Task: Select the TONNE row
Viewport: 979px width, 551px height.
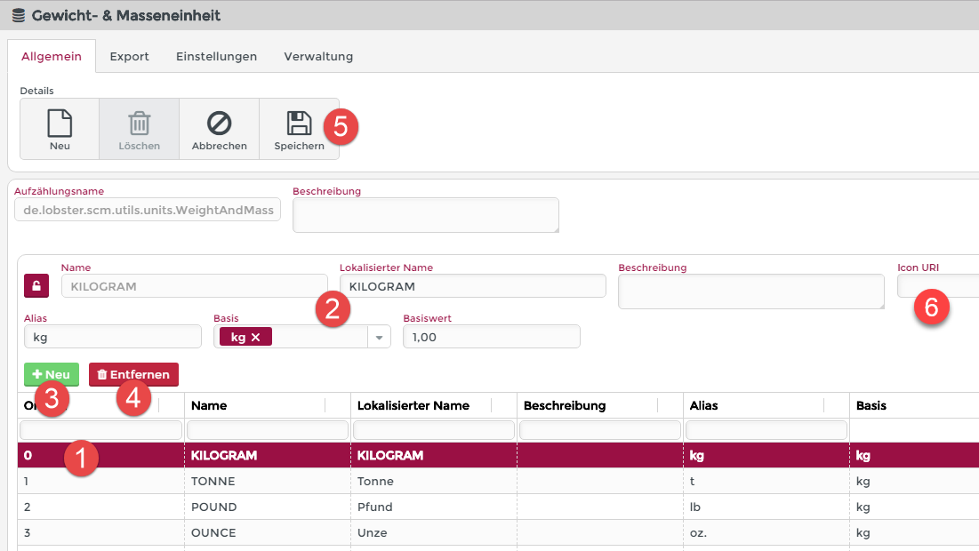Action: point(498,481)
